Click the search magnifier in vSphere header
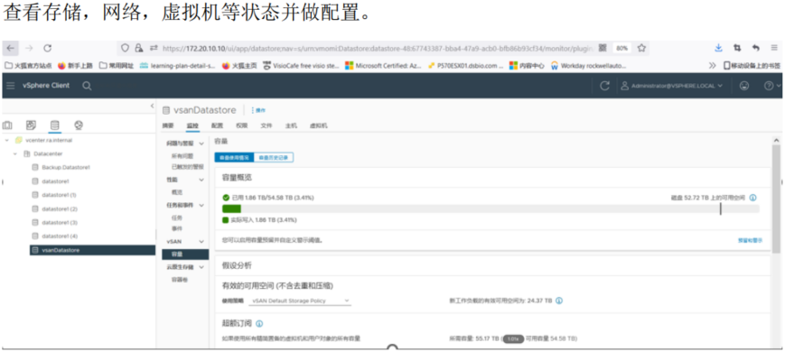The image size is (785, 352). [x=87, y=86]
